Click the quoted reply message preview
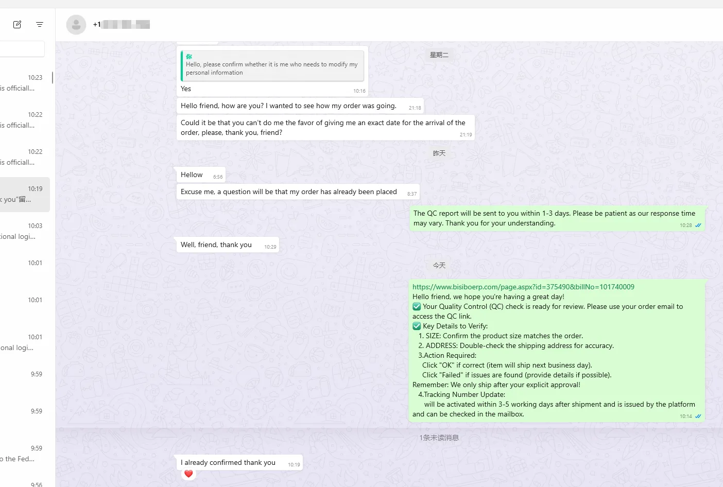Screen dimensions: 723x487 click(272, 66)
